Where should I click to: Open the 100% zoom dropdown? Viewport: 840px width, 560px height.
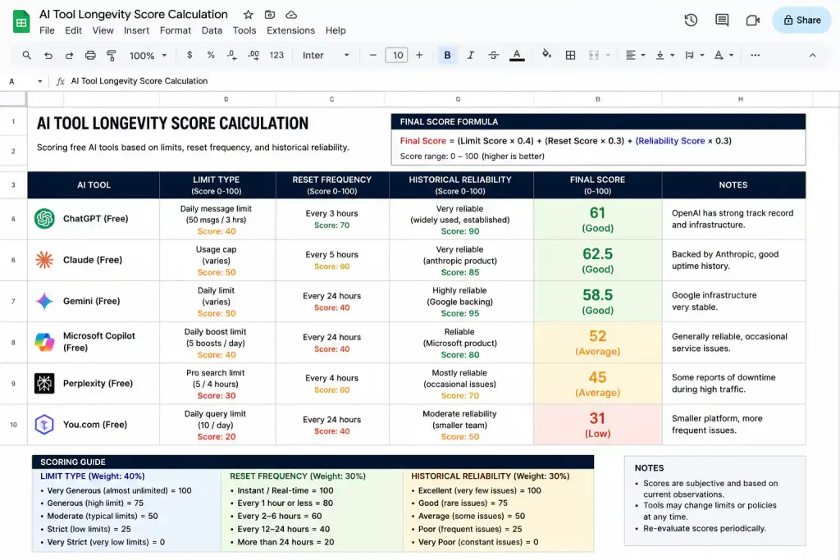coord(148,55)
